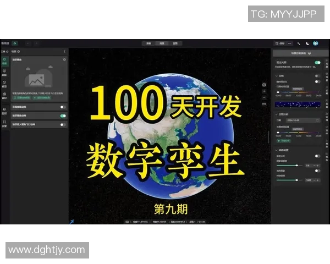
Task: Toggle the first switch under the scene view card
Action: click(63, 107)
